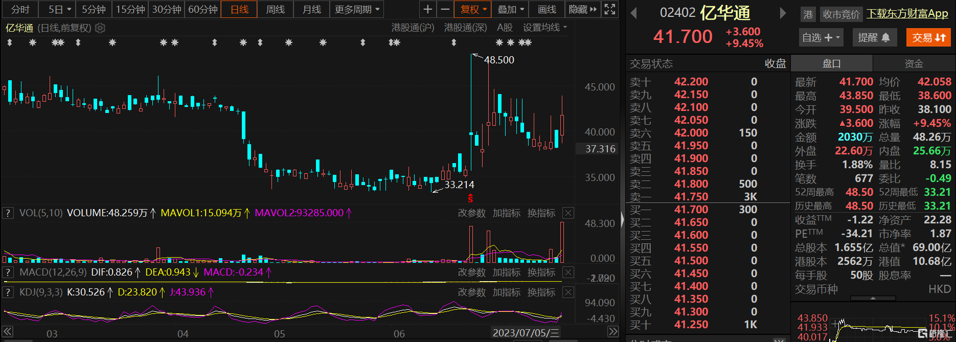Click the side panel collapse handle
Screen dimensions: 956x342
(622, 220)
